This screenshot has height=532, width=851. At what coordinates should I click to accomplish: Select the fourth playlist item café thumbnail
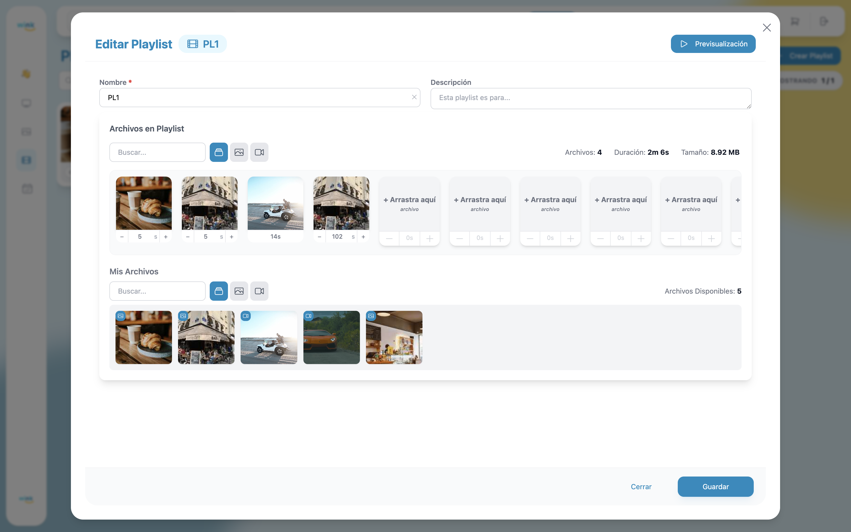[341, 203]
